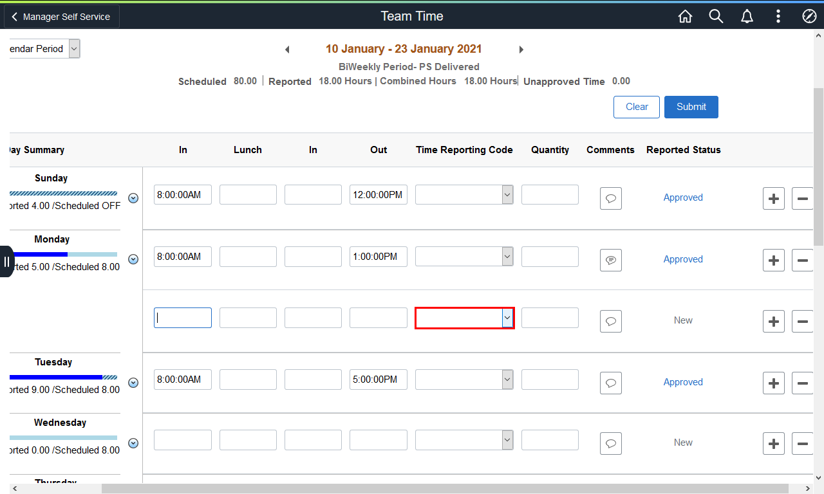The image size is (824, 494).
Task: Open the notifications bell icon
Action: point(747,17)
